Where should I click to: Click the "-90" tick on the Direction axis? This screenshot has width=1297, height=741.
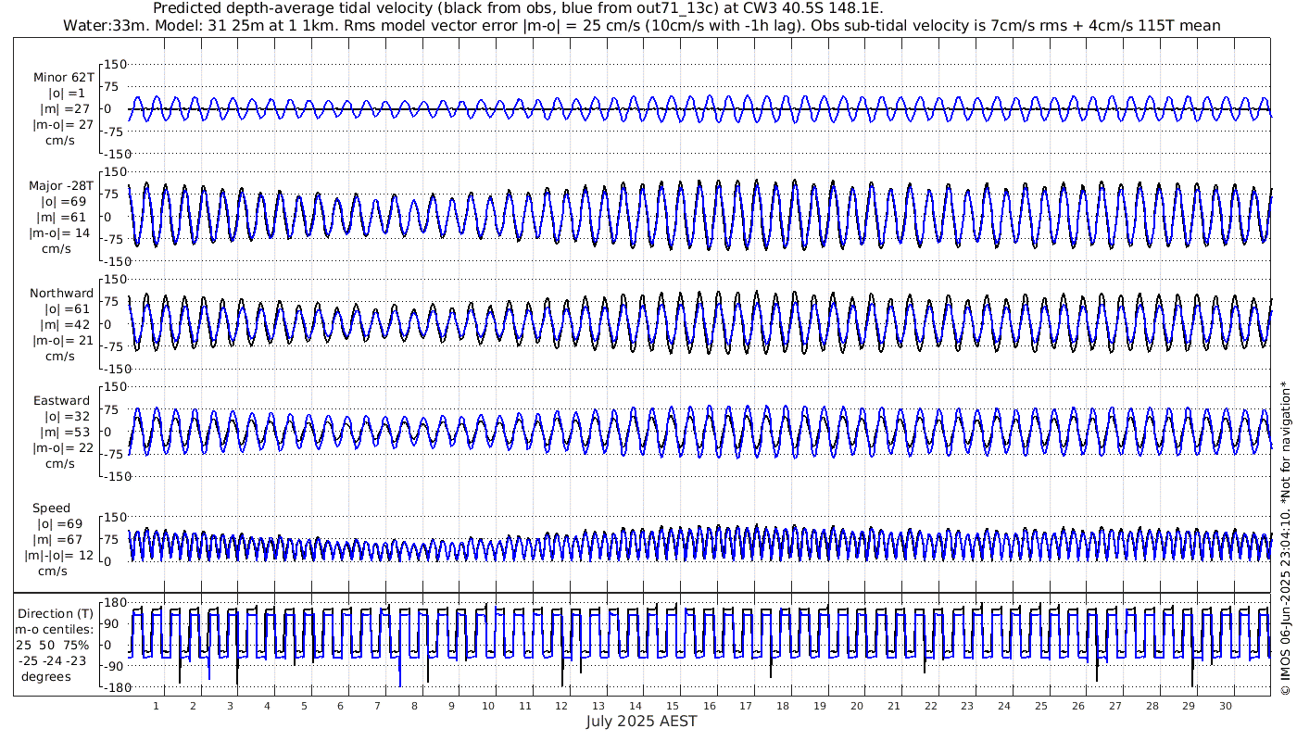tap(116, 667)
